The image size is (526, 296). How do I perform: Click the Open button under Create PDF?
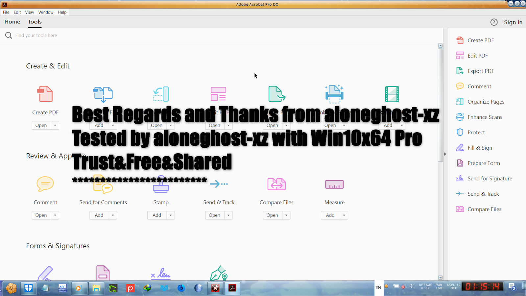click(x=41, y=125)
